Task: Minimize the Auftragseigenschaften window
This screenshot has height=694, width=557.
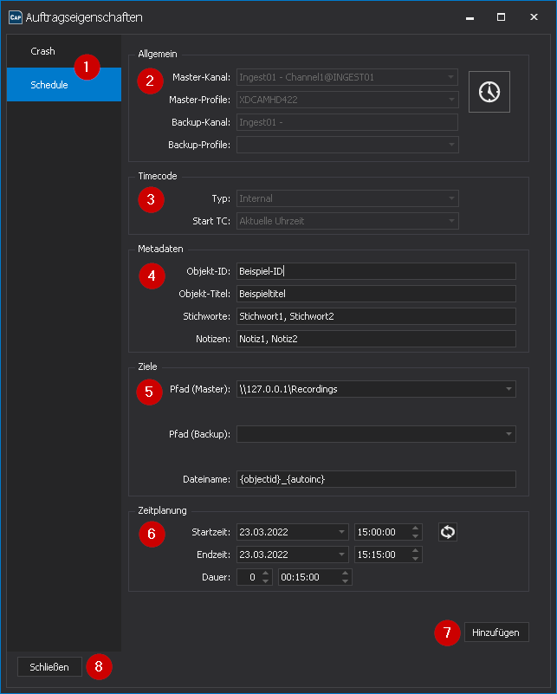Action: click(x=470, y=17)
